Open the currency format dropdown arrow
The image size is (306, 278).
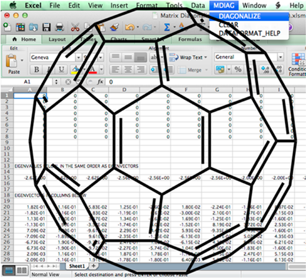point(229,69)
